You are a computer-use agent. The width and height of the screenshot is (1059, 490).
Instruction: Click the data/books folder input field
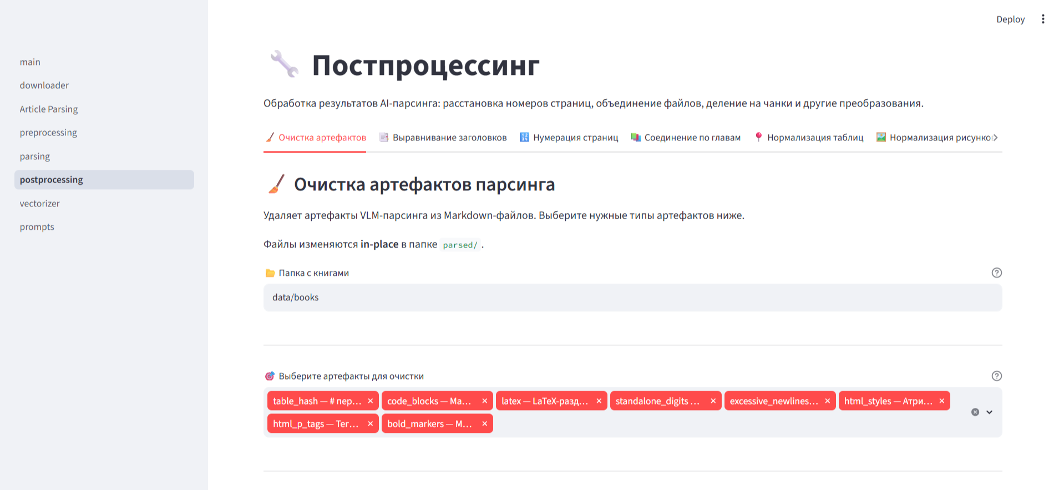[632, 297]
